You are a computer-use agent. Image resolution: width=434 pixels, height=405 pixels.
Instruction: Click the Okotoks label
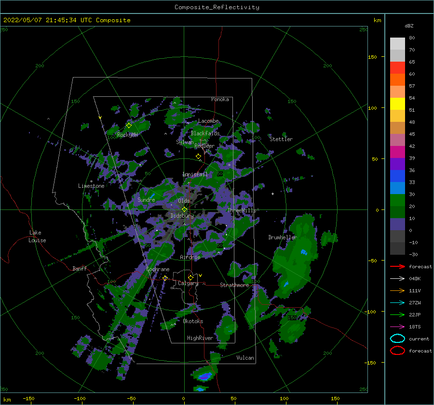193,321
